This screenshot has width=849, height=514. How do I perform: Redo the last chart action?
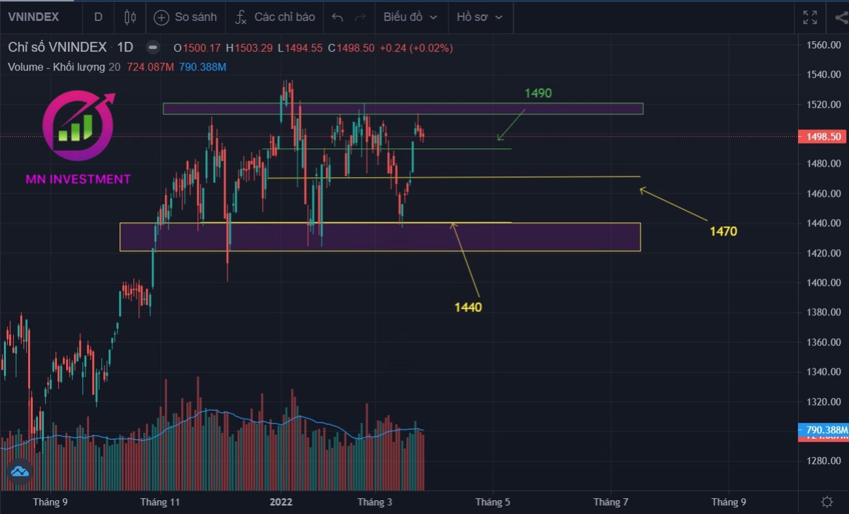click(360, 18)
